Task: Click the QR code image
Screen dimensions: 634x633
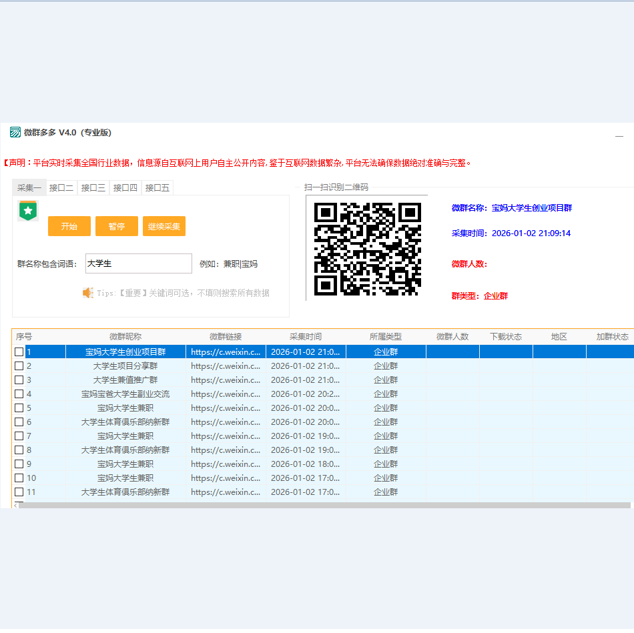Action: tap(367, 248)
